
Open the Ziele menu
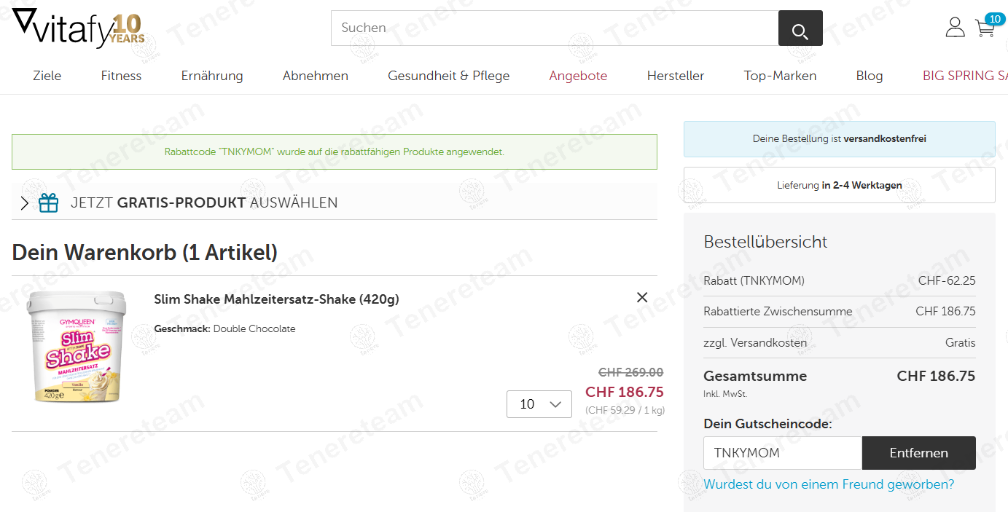(x=47, y=76)
